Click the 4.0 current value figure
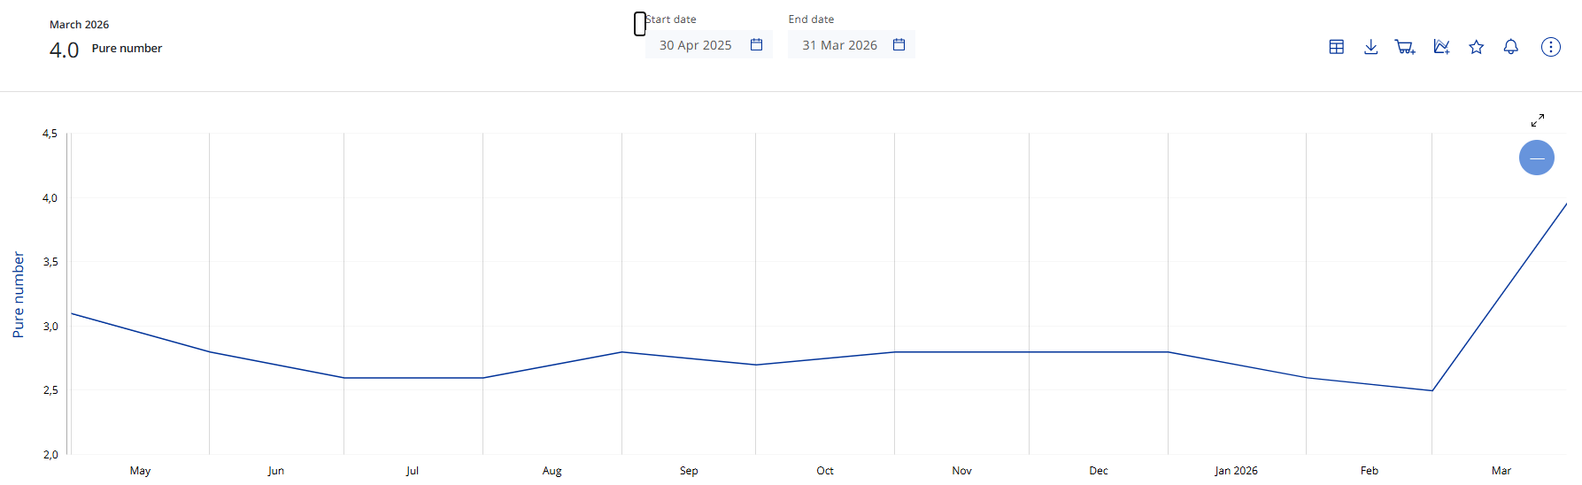This screenshot has width=1582, height=485. (x=64, y=50)
